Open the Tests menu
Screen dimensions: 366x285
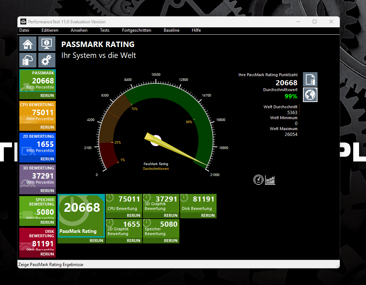pos(105,30)
